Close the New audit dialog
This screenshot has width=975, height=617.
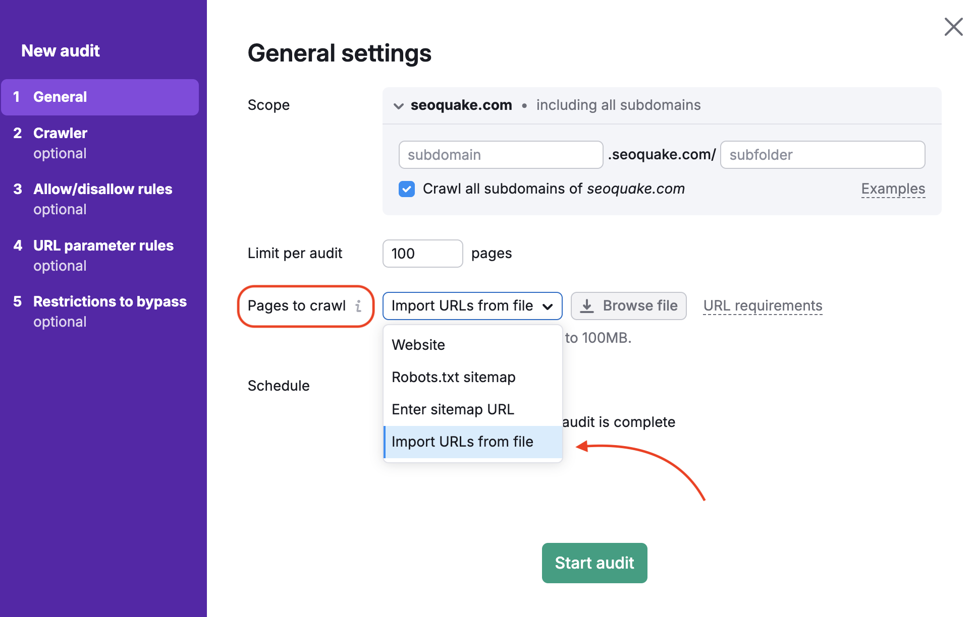click(x=953, y=27)
